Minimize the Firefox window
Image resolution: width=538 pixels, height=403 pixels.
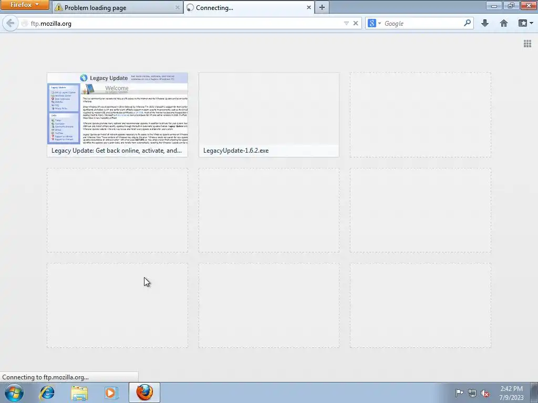pyautogui.click(x=494, y=5)
